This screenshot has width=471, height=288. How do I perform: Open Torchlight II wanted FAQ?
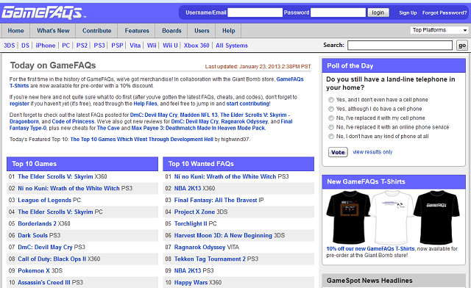(191, 224)
